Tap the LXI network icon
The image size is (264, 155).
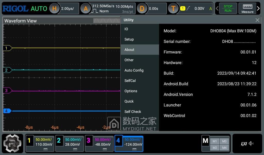[x=244, y=144]
